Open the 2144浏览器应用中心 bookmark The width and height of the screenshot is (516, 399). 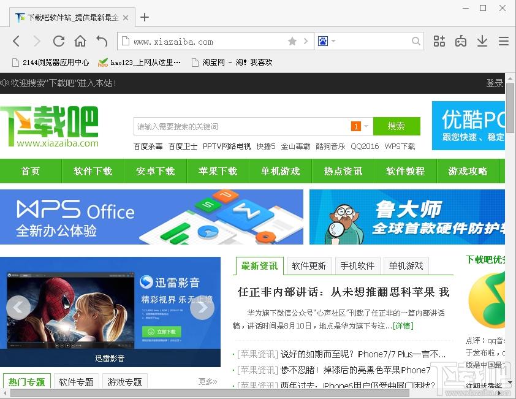click(x=51, y=63)
